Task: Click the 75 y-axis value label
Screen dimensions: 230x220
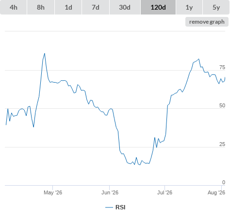Action: [x=222, y=67]
